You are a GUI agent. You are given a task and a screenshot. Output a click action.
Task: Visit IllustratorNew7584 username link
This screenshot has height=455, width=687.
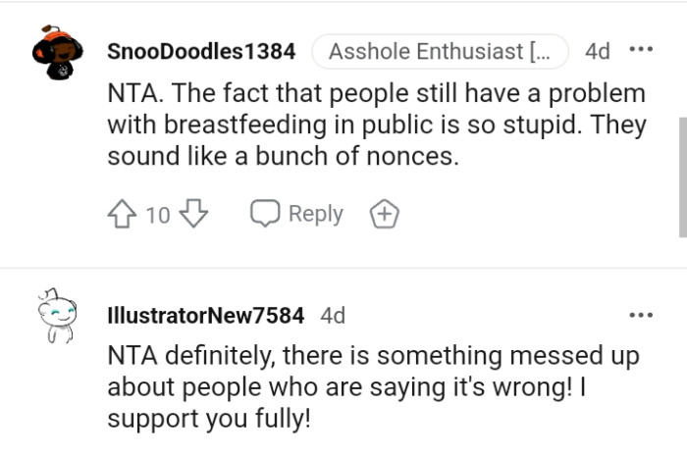[x=204, y=316]
